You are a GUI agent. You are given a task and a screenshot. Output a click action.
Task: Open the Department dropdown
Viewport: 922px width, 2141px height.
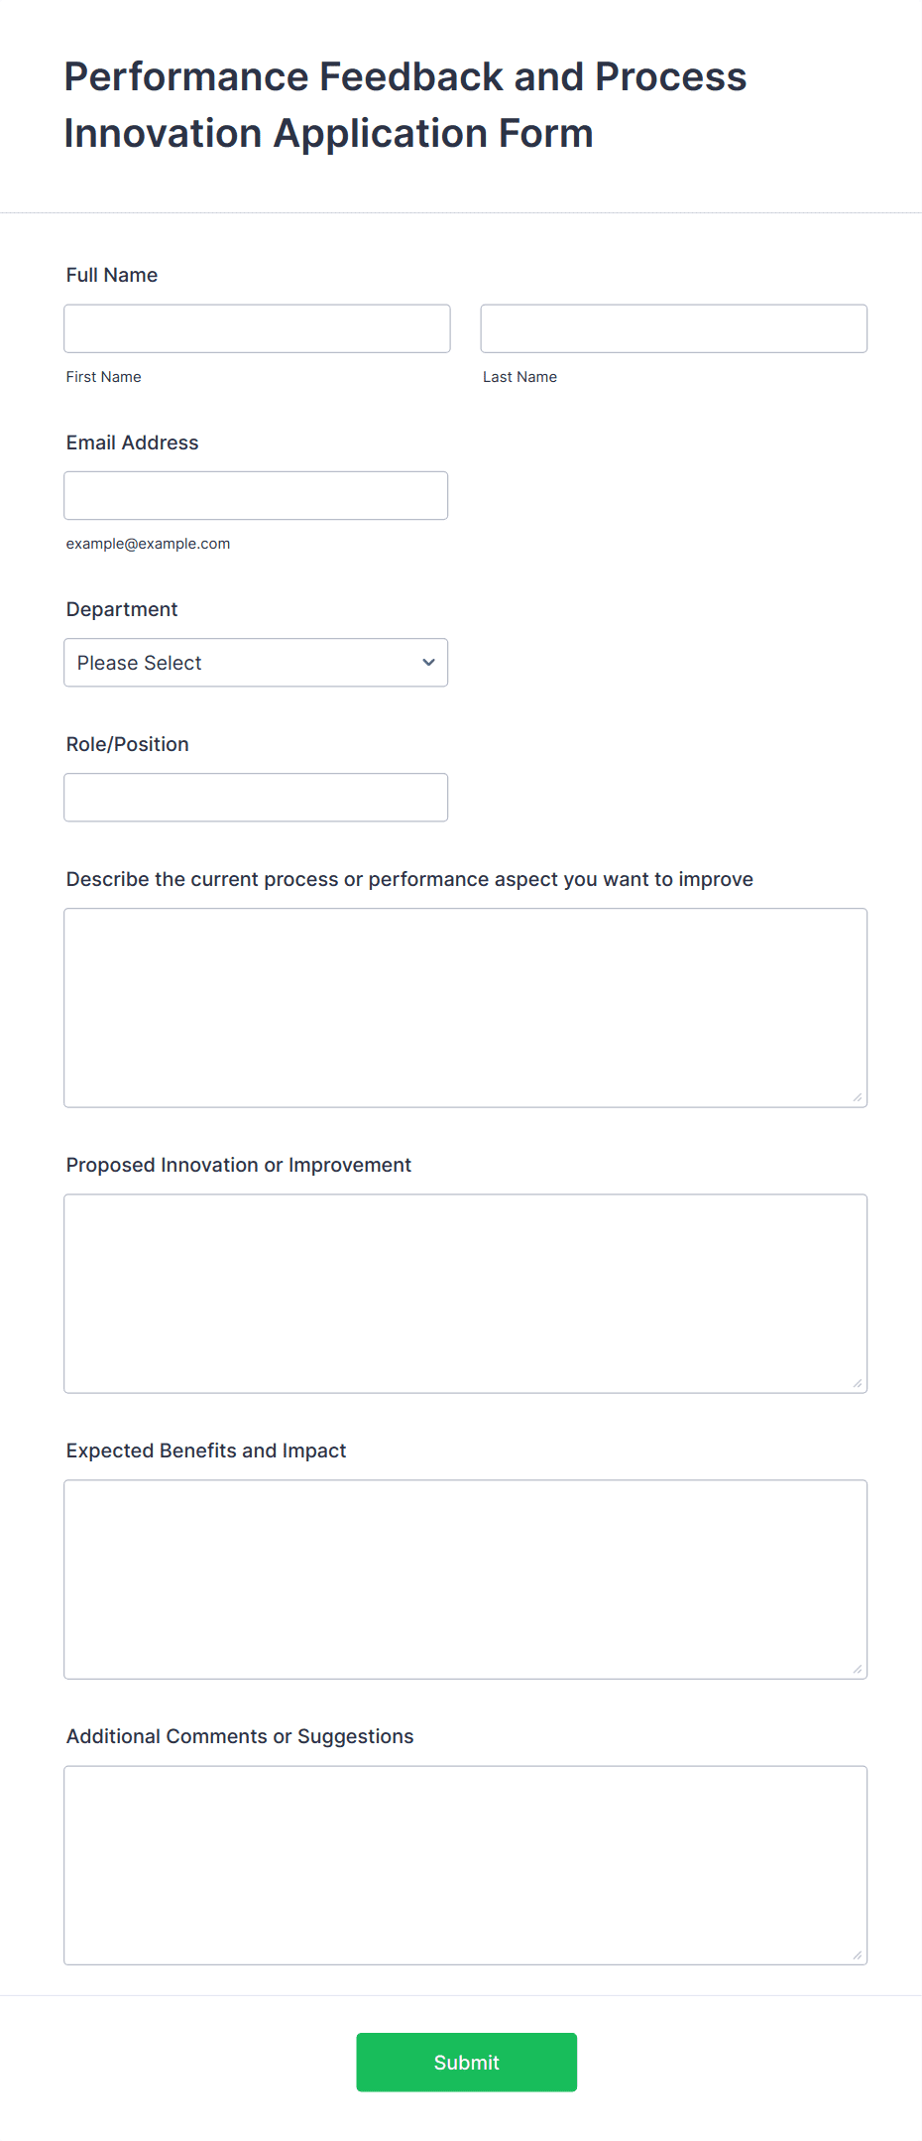point(256,663)
